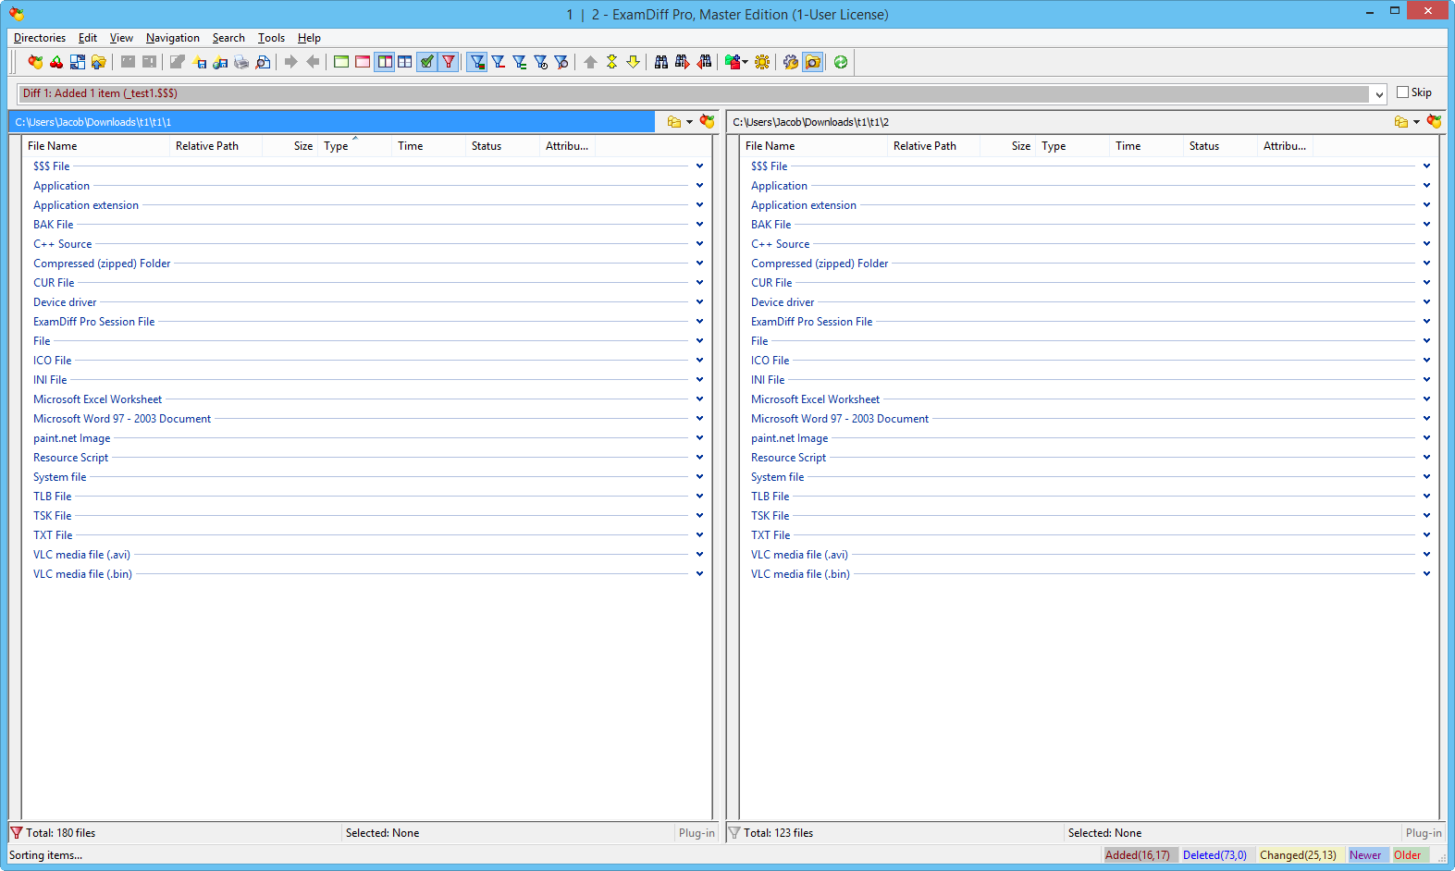Expand the TXT File group in left pane

click(699, 535)
